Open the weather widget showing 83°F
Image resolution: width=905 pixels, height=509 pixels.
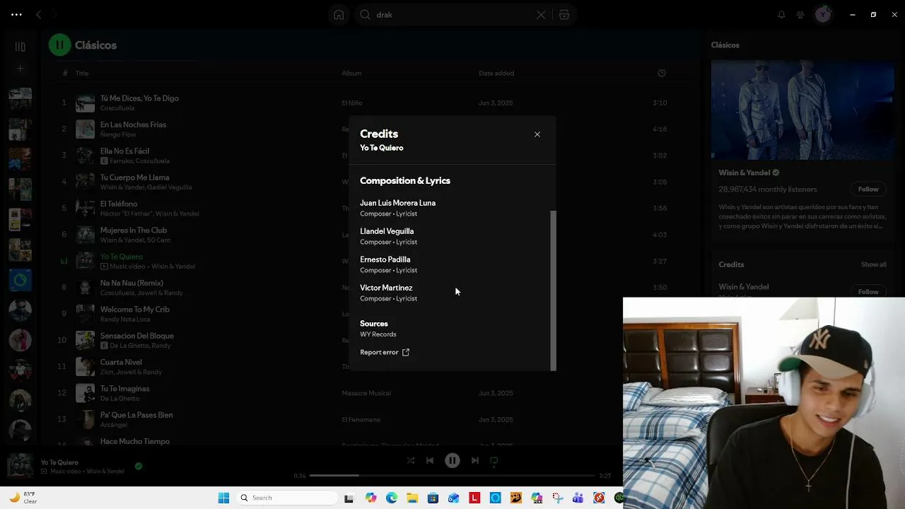coord(23,498)
